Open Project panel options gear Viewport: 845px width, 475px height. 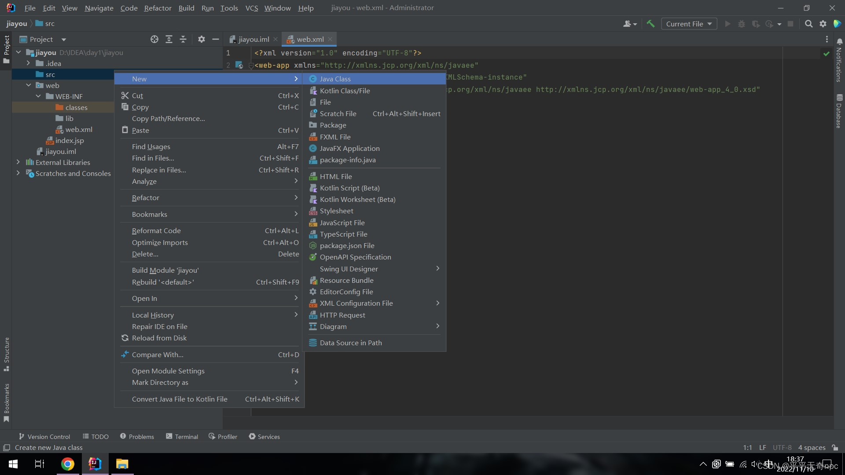[x=202, y=39]
